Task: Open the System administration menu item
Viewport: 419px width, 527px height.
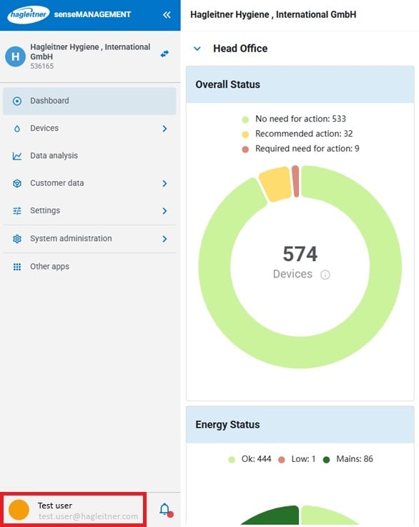Action: [89, 239]
